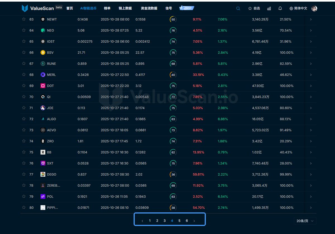The width and height of the screenshot is (335, 234).
Task: Click NEO score gauge 76
Action: coord(173,30)
